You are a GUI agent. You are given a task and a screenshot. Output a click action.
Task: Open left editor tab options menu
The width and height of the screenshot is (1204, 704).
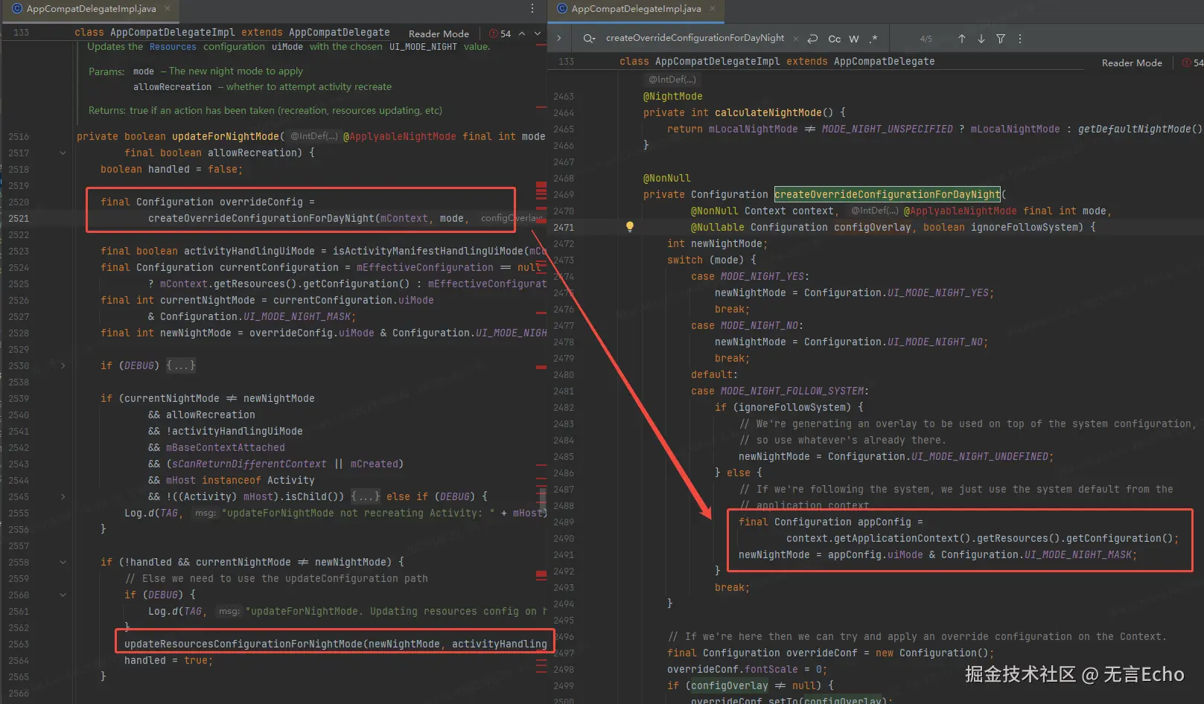[532, 9]
